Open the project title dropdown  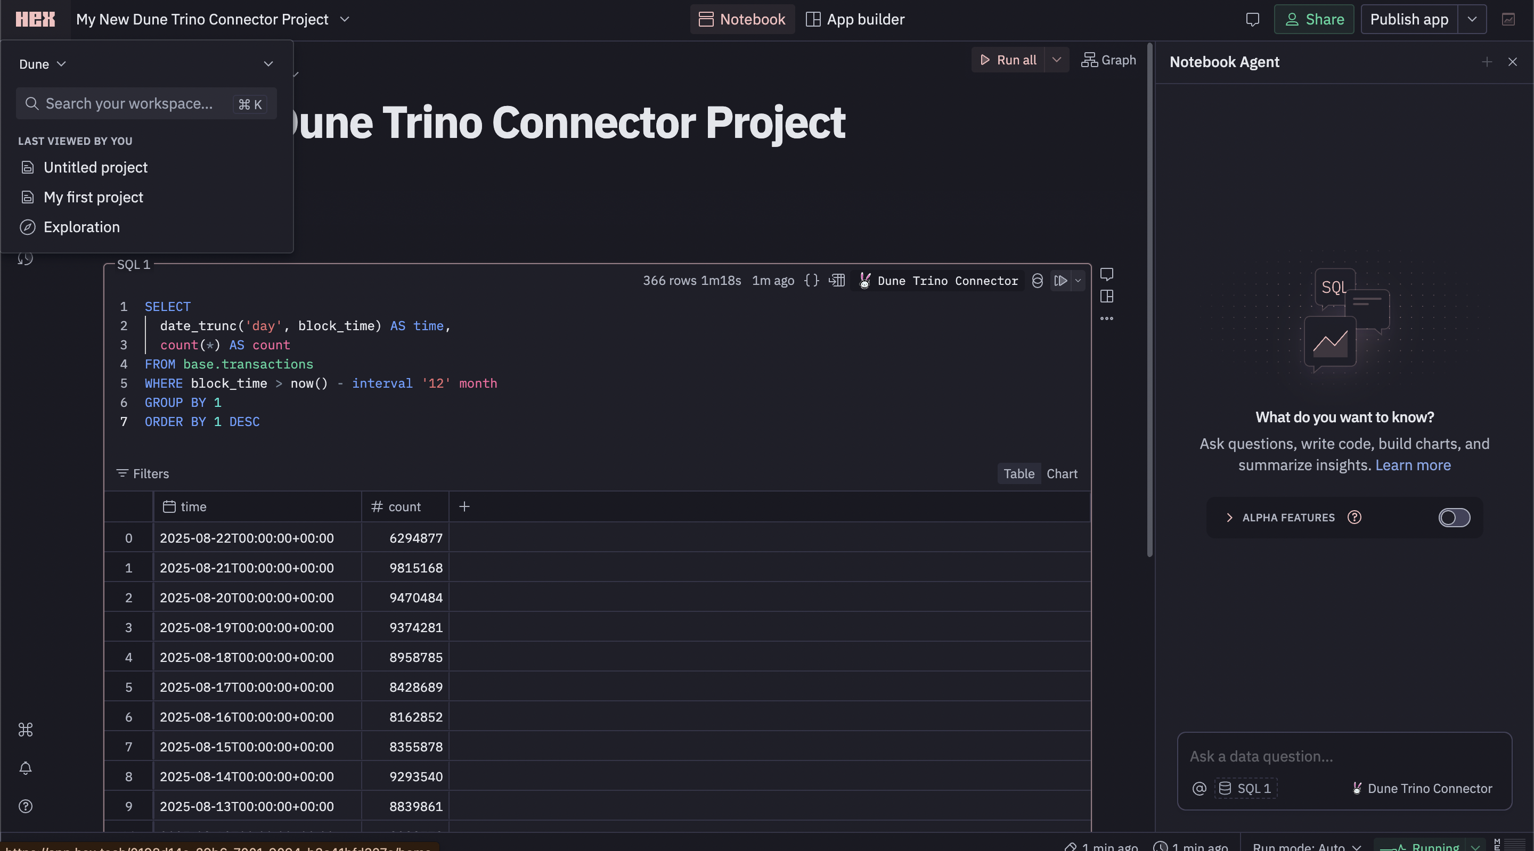click(344, 19)
